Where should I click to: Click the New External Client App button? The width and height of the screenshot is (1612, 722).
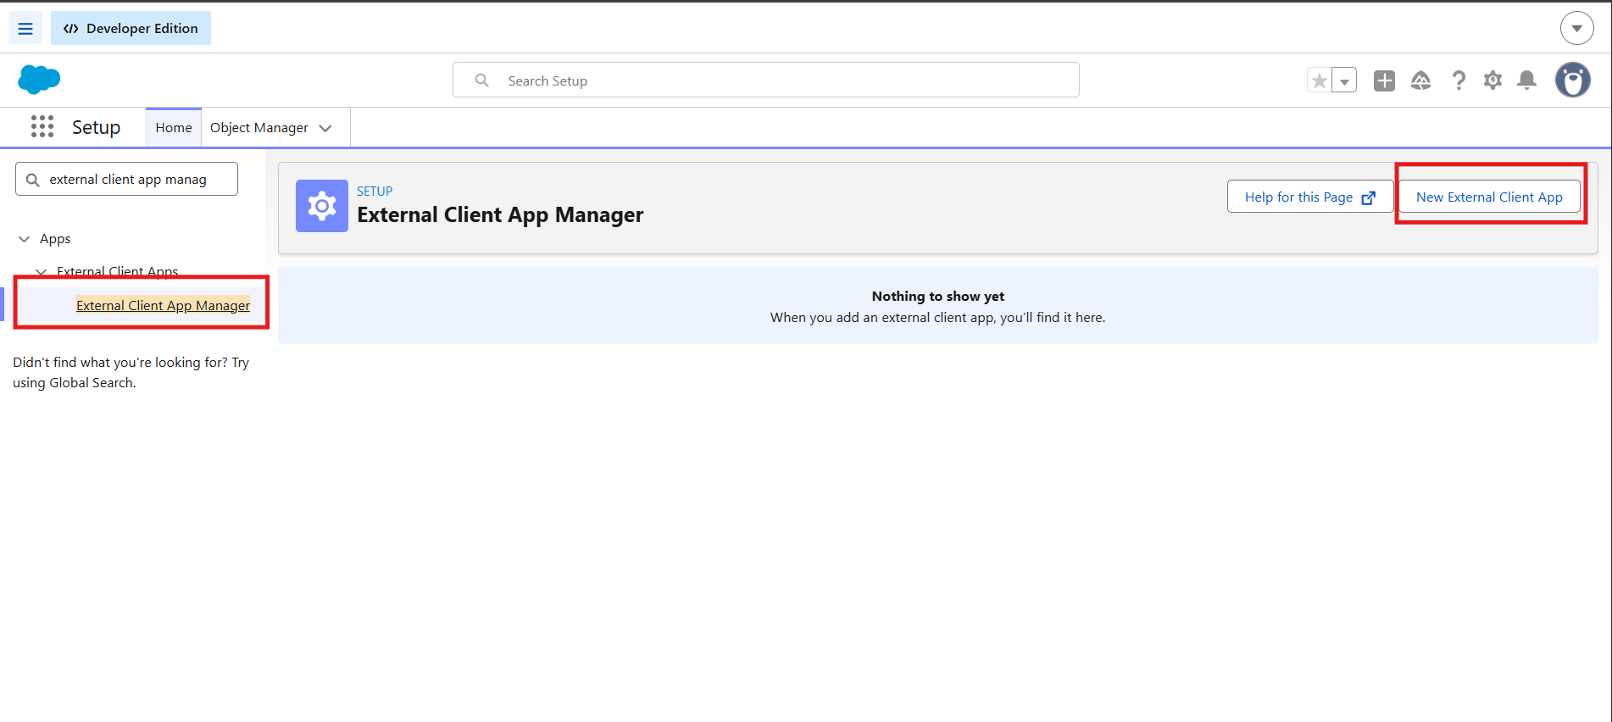point(1489,197)
